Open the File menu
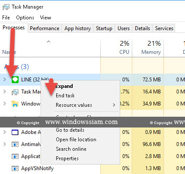Screen dimensions: 185x174 click(6, 18)
